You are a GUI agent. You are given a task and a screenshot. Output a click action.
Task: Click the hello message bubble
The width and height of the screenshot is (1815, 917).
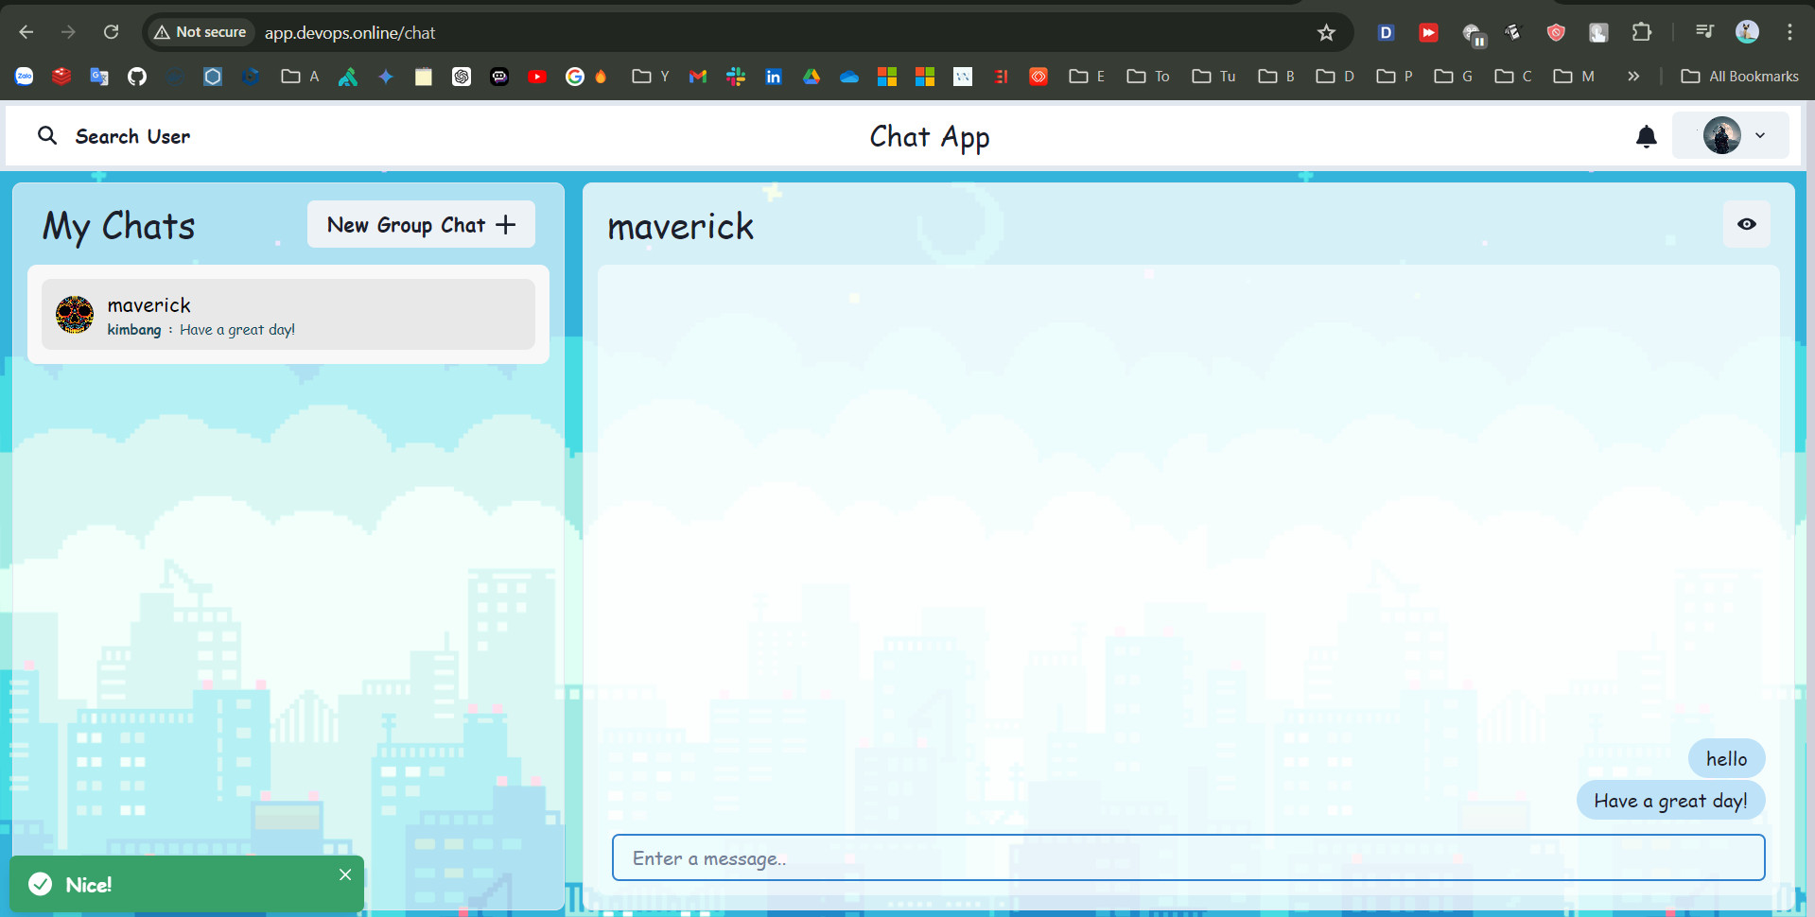1726,758
